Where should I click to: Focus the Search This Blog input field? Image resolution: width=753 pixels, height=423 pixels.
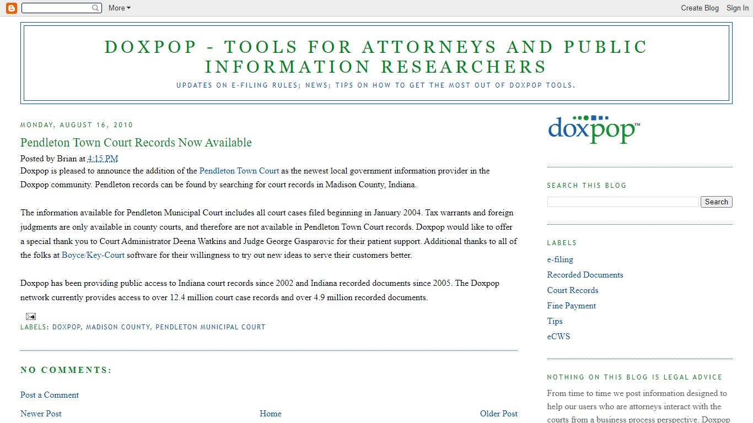click(623, 202)
